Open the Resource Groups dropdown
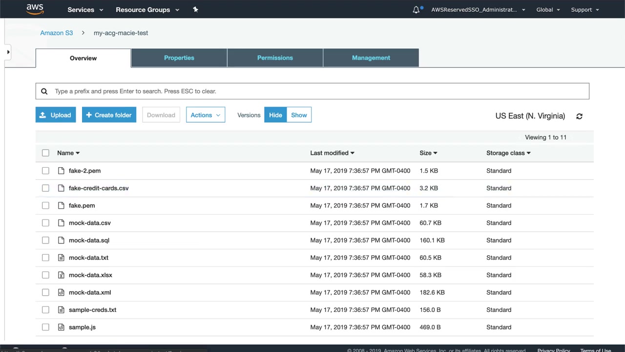Image resolution: width=625 pixels, height=352 pixels. pyautogui.click(x=147, y=10)
